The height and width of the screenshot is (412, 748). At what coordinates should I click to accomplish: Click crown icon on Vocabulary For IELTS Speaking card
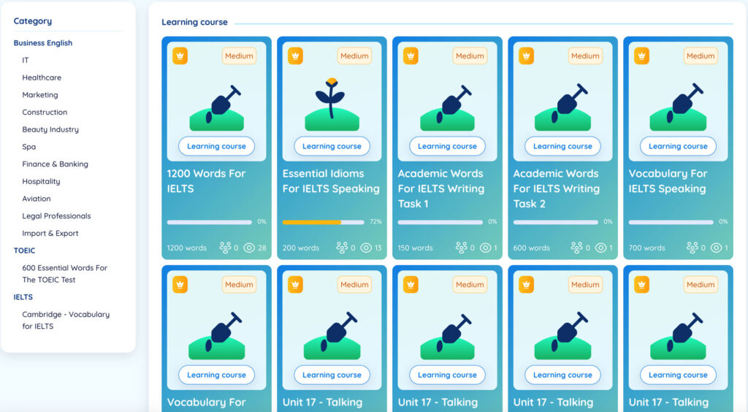tap(641, 56)
